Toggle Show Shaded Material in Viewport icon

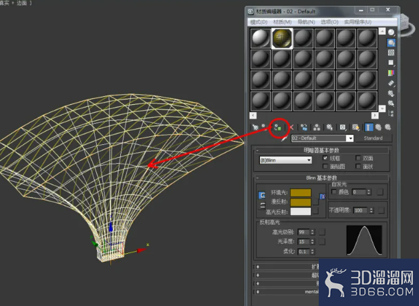click(x=356, y=128)
